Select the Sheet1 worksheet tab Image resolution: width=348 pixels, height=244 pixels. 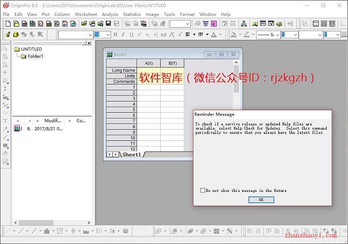(131, 155)
